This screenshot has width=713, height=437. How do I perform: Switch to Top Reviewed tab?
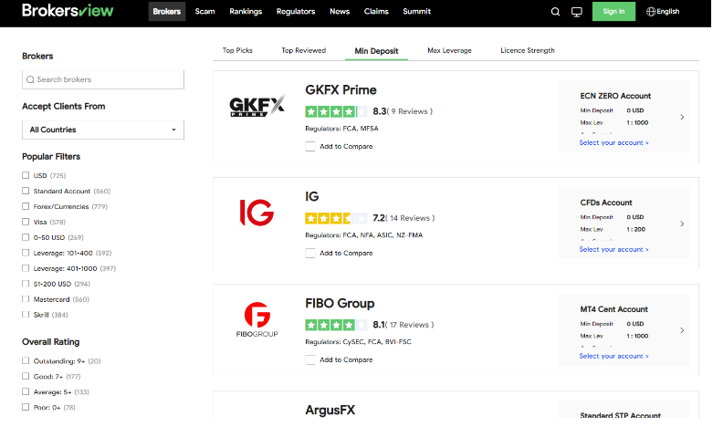(x=304, y=50)
